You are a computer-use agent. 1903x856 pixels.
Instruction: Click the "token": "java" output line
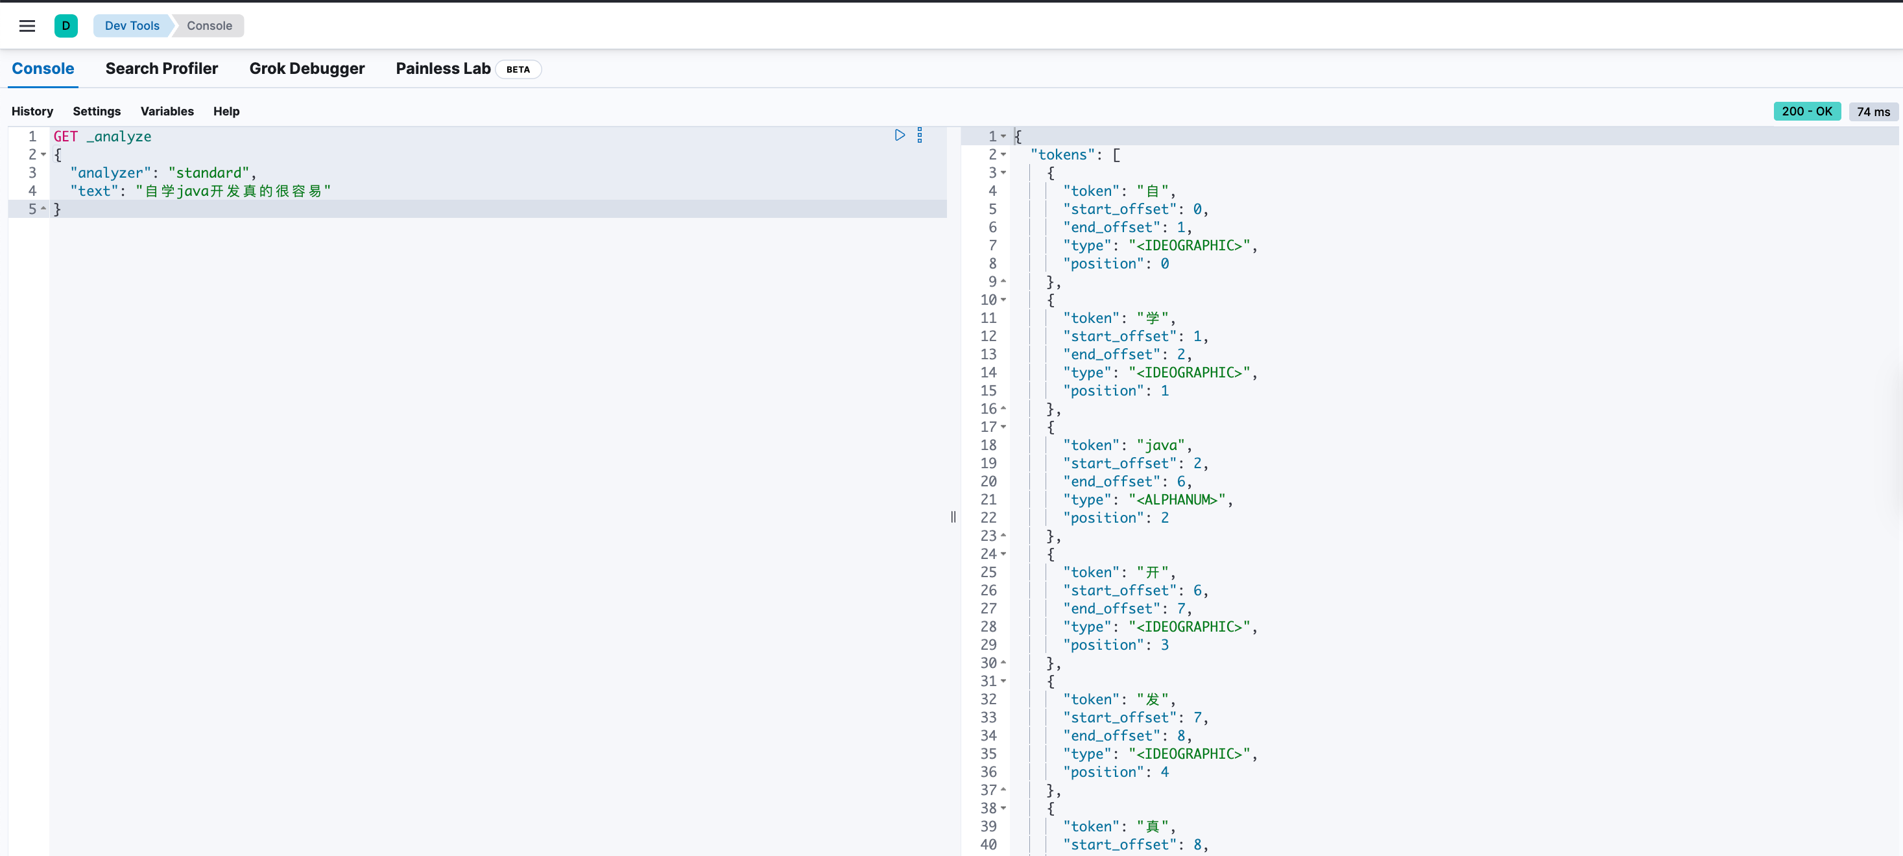click(1127, 446)
